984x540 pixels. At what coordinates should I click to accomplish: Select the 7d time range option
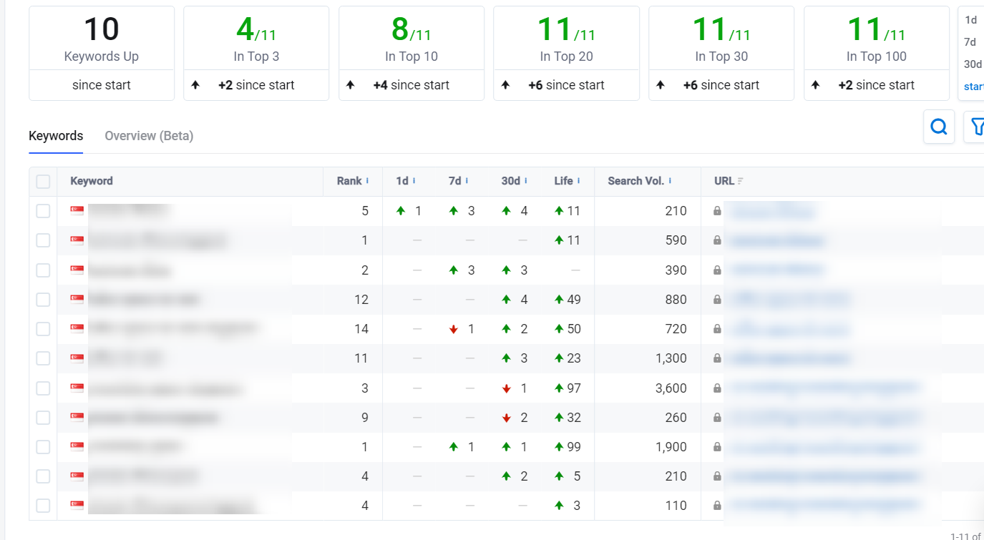pos(970,41)
